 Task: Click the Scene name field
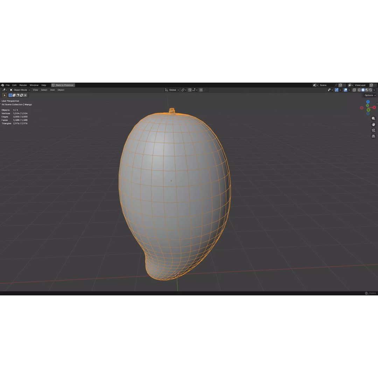(x=327, y=85)
